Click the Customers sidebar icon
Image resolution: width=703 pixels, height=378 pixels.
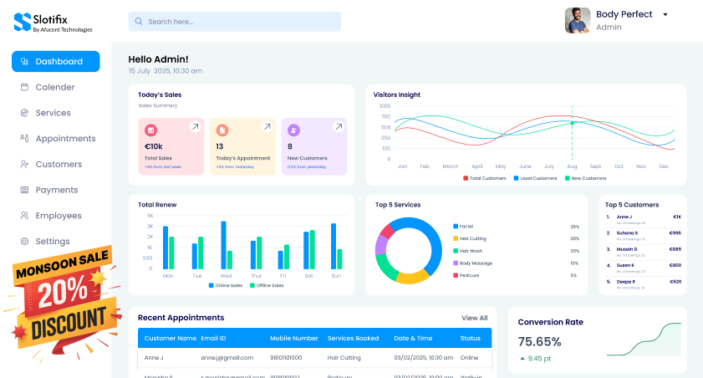(x=25, y=164)
